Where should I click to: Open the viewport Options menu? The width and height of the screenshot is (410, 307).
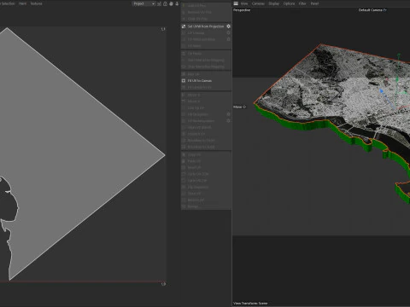point(289,3)
